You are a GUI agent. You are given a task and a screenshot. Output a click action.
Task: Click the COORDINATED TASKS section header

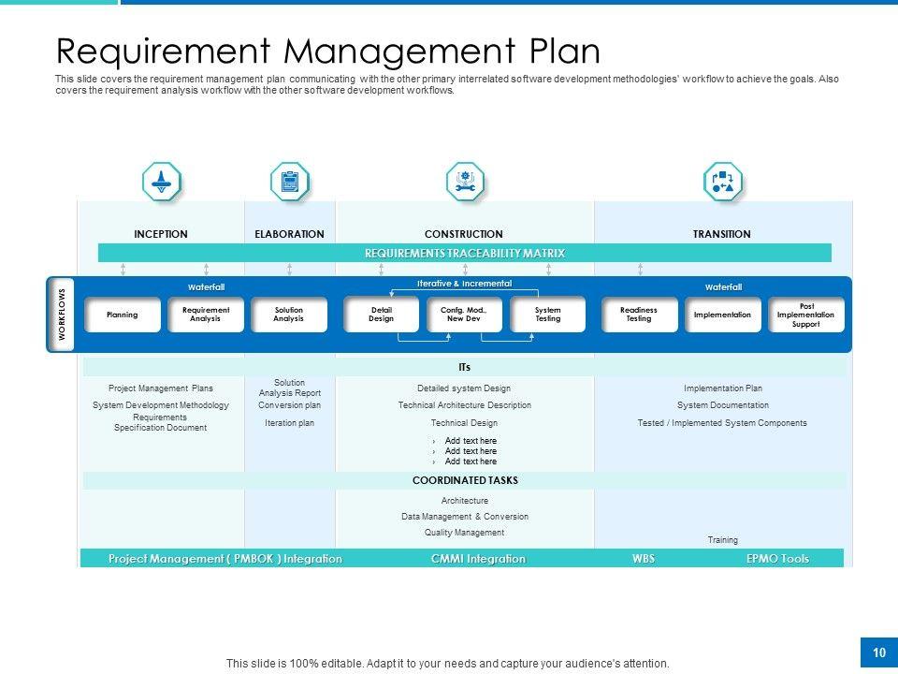(465, 480)
